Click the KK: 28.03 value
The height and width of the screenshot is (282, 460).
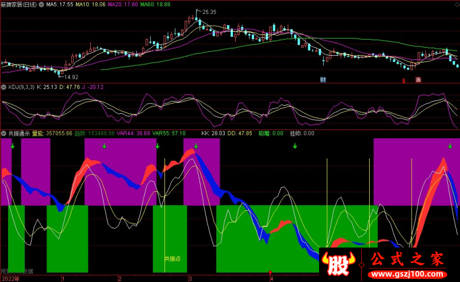point(213,133)
